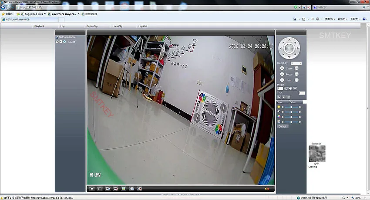Viewport: 370px width, 200px height.
Task: Switch to the Other tab
Action: [x=296, y=102]
